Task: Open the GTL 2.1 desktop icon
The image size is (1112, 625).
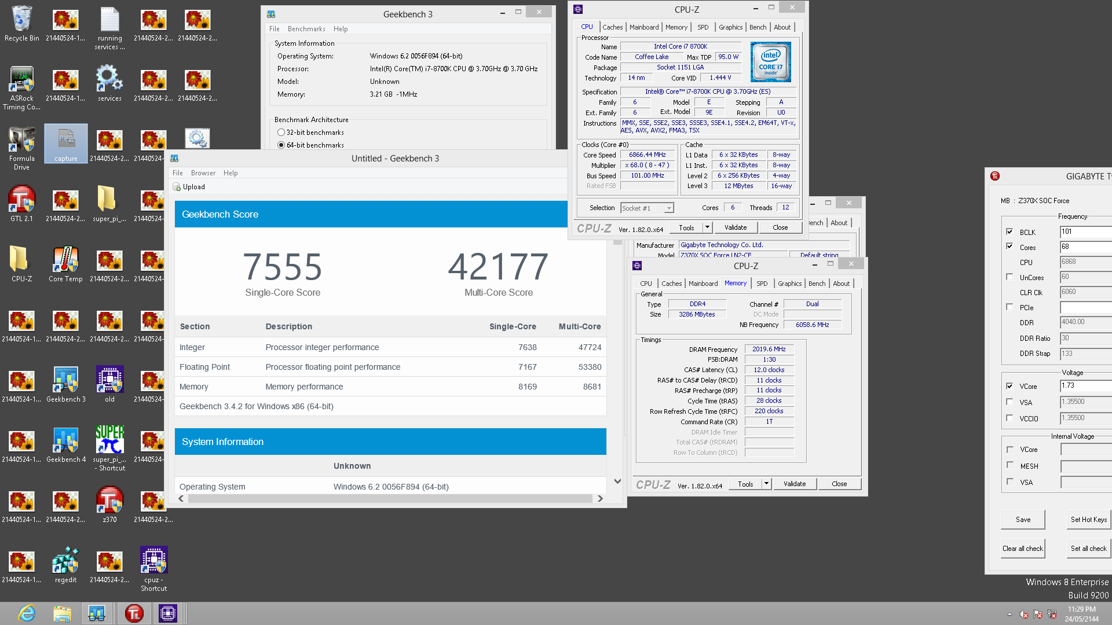Action: point(21,204)
